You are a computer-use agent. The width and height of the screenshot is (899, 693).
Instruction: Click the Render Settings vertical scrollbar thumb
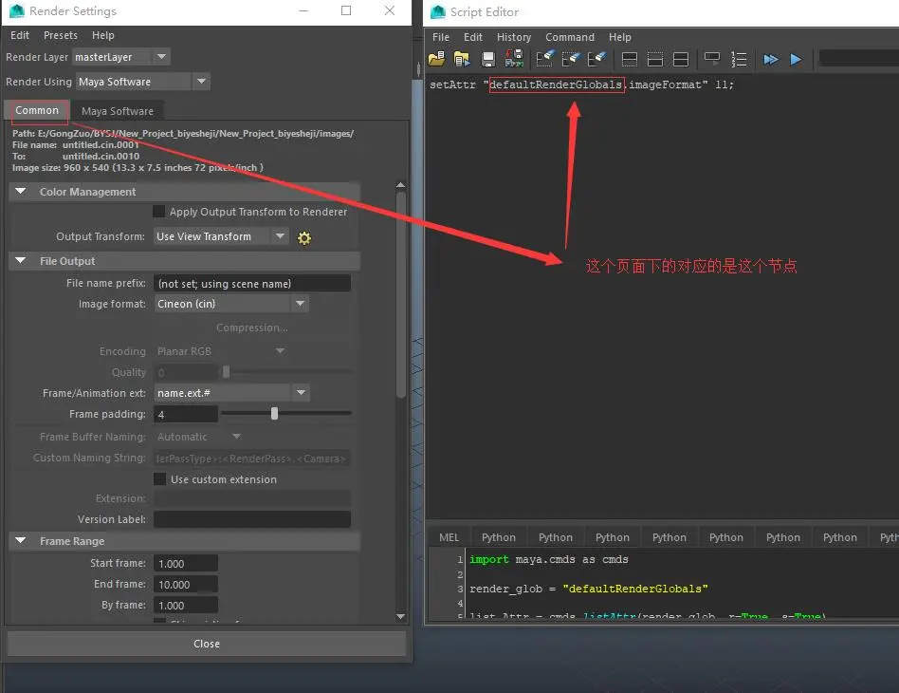[401, 294]
